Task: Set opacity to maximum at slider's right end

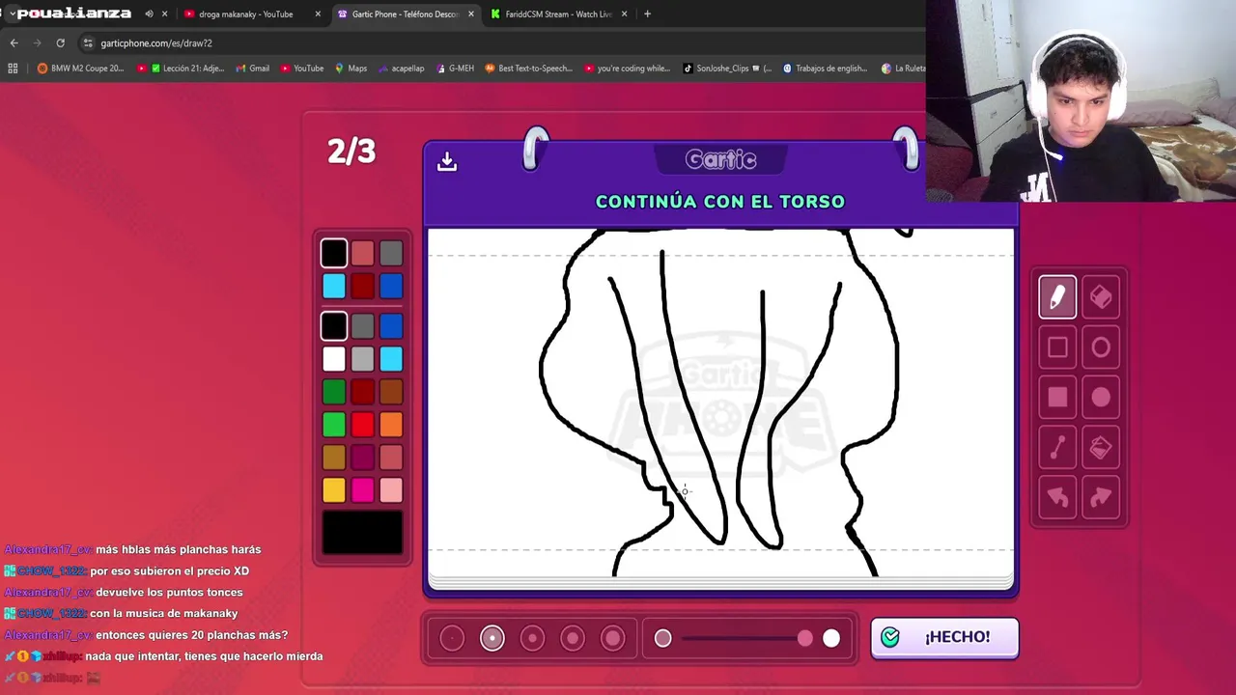Action: (x=831, y=638)
